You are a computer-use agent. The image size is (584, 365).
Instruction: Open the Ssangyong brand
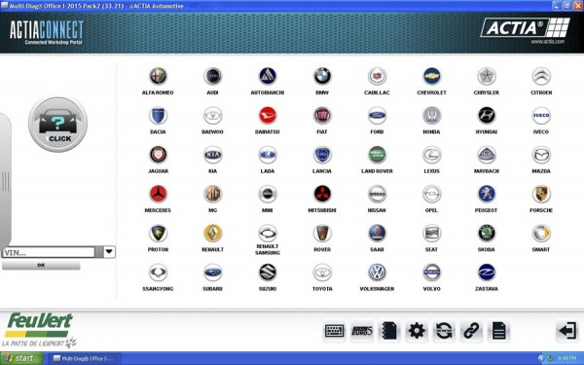coord(158,273)
